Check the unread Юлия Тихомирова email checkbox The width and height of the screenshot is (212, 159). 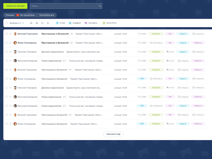coord(6,43)
